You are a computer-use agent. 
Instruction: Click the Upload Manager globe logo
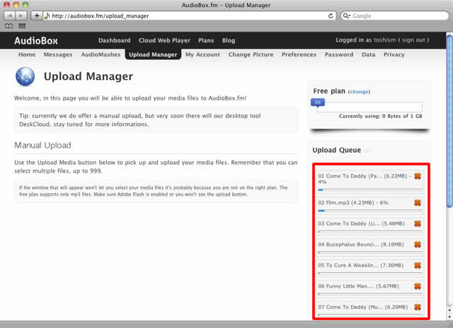tap(25, 76)
